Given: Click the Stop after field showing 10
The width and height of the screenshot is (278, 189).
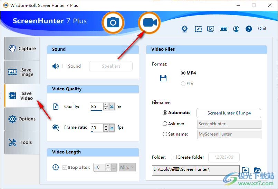Looking at the screenshot, I should 99,167.
